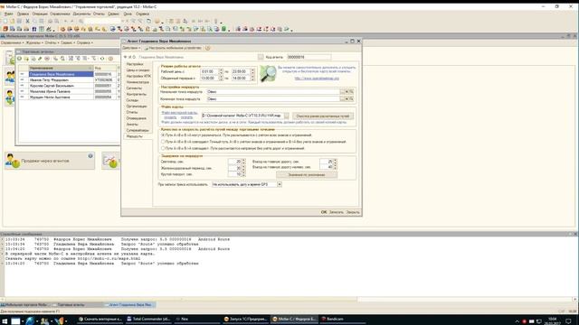This screenshot has width=579, height=325.
Task: Adjust the Железнодорожный переезд delay stepper
Action: (243, 168)
